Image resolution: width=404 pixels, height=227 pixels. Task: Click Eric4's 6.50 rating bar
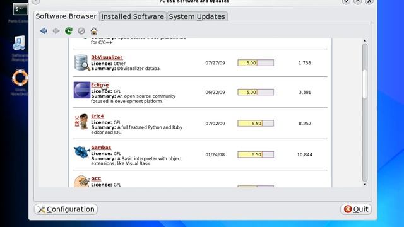pyautogui.click(x=256, y=124)
